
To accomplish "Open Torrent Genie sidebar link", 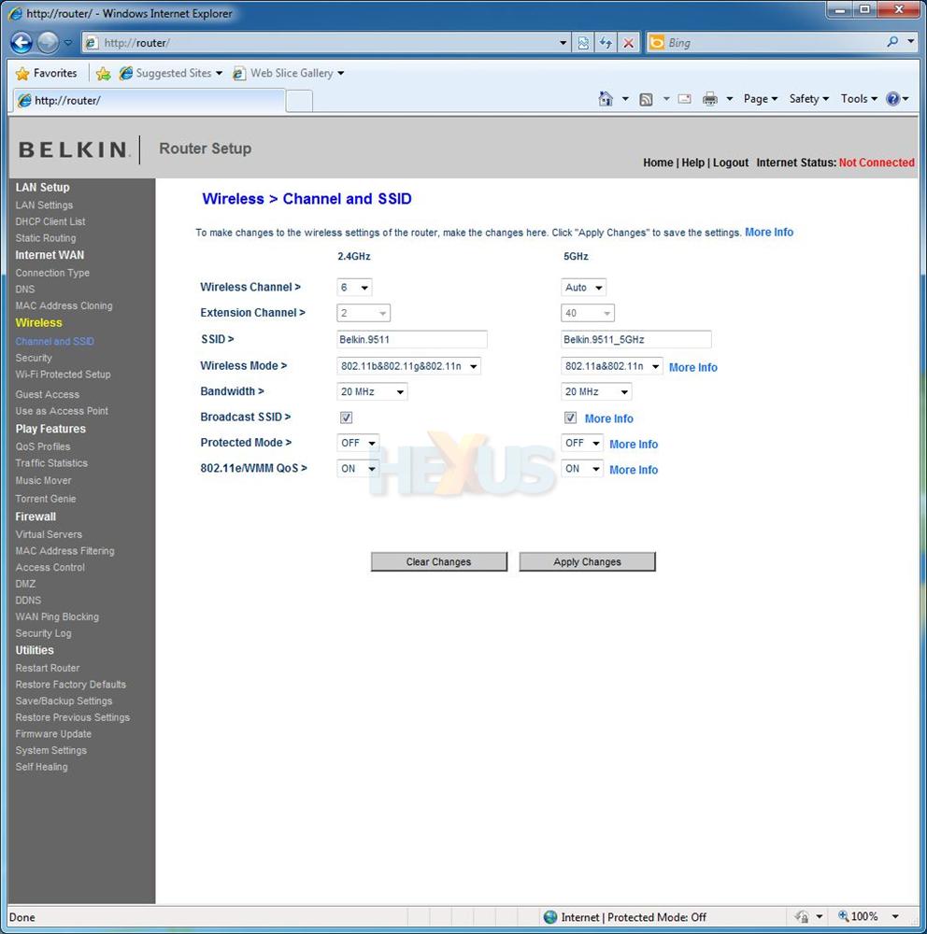I will (x=45, y=499).
